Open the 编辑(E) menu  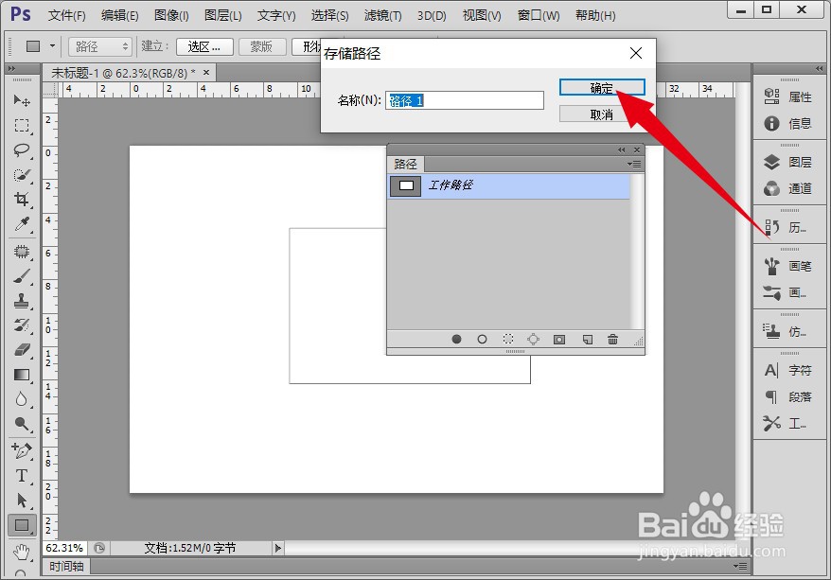click(120, 15)
